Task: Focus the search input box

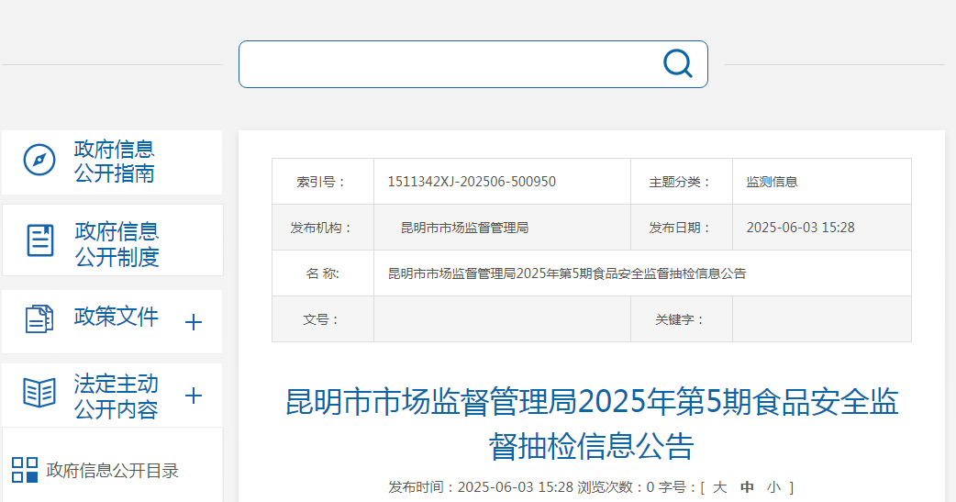Action: pyautogui.click(x=473, y=64)
